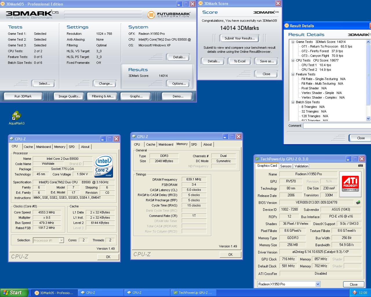371x297 pixels.
Task: Click the Image Quality... button
Action: (70, 96)
